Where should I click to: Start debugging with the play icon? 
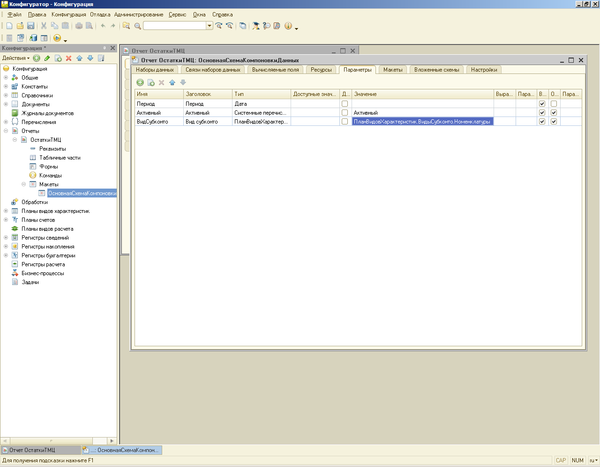57,38
